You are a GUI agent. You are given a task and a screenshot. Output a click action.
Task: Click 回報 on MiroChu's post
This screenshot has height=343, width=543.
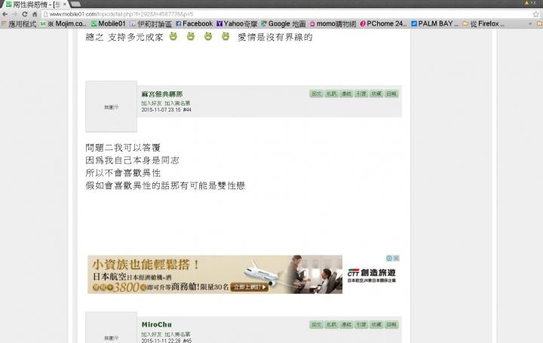[x=391, y=324]
